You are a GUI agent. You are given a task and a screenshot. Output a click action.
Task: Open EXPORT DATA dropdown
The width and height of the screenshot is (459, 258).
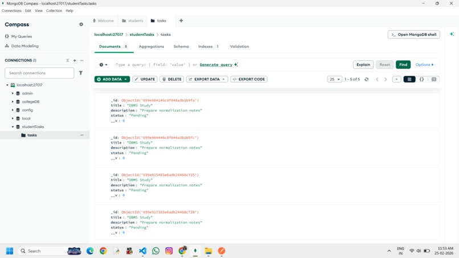coord(207,79)
